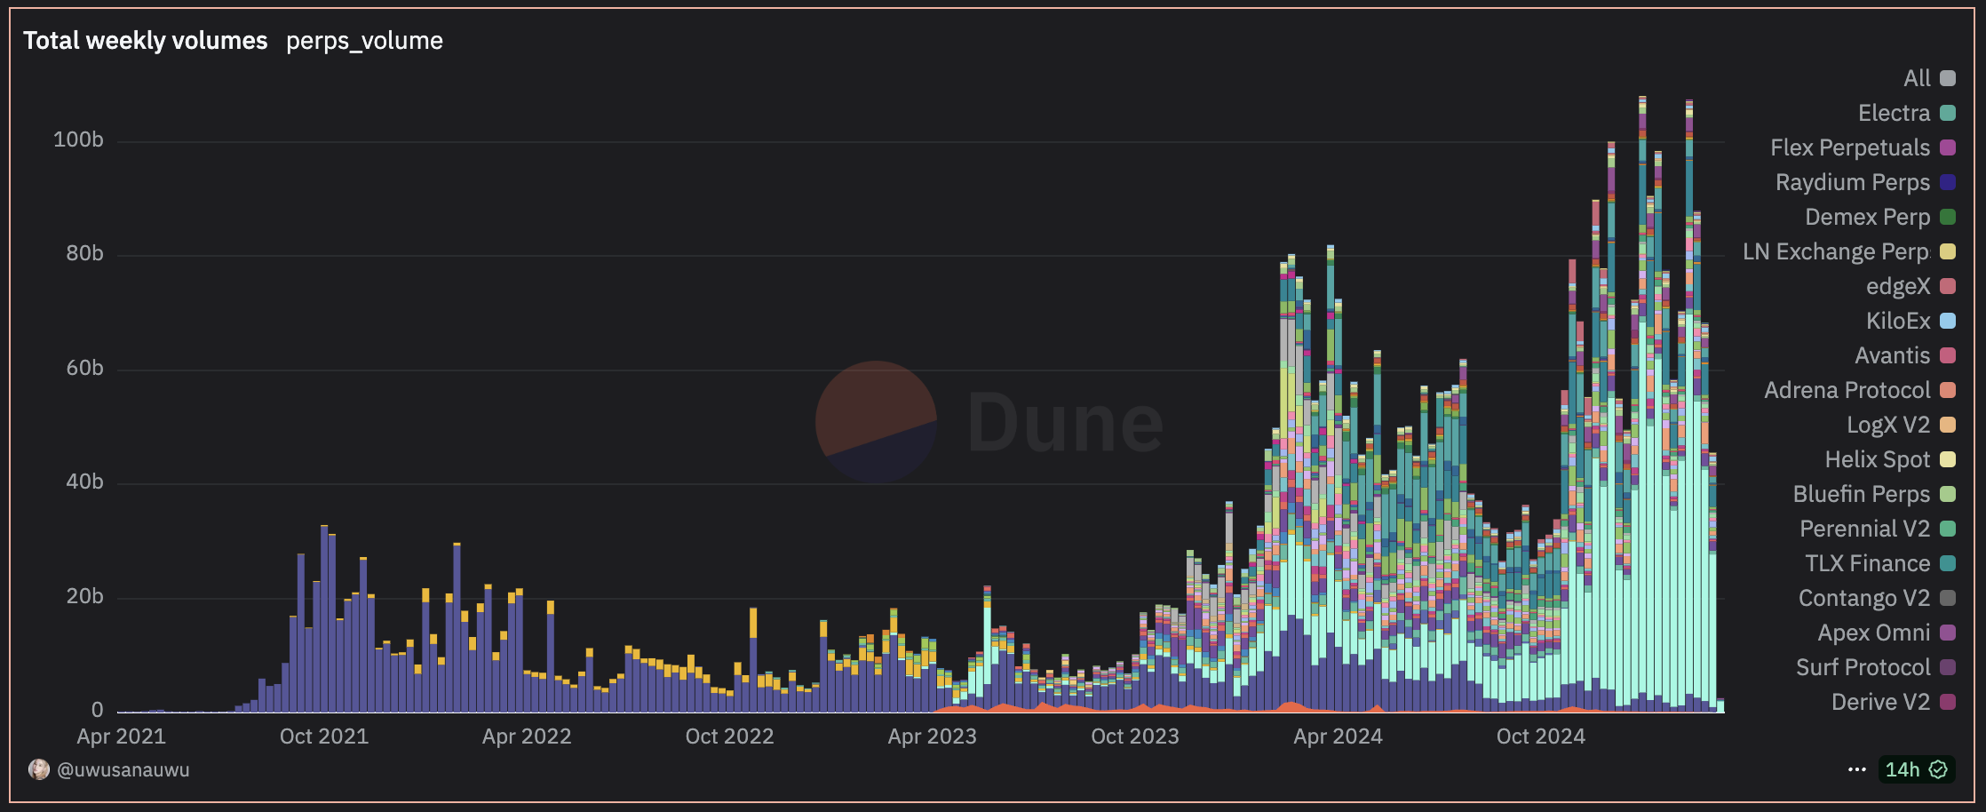The image size is (1986, 812).
Task: Click the All legend label
Action: pos(1917,78)
